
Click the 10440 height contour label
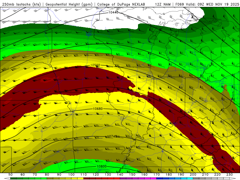113,12
